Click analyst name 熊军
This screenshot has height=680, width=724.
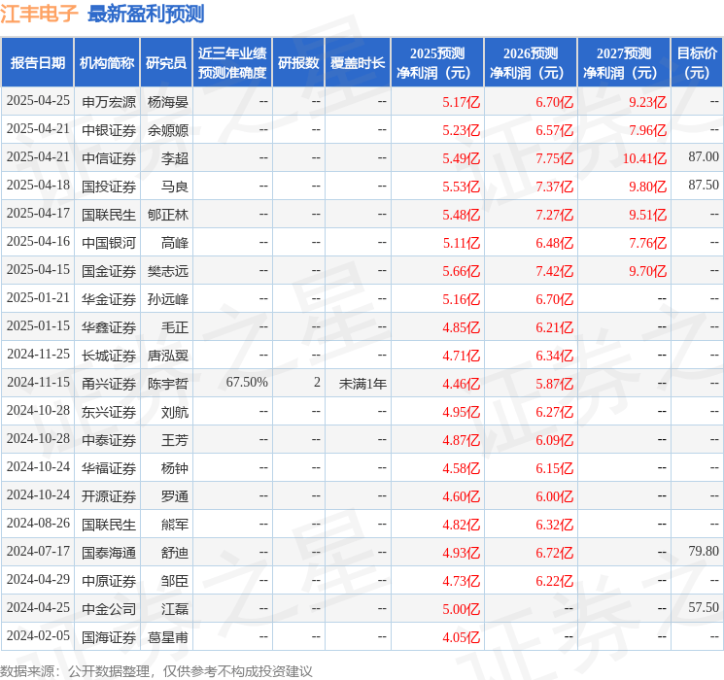(x=175, y=525)
